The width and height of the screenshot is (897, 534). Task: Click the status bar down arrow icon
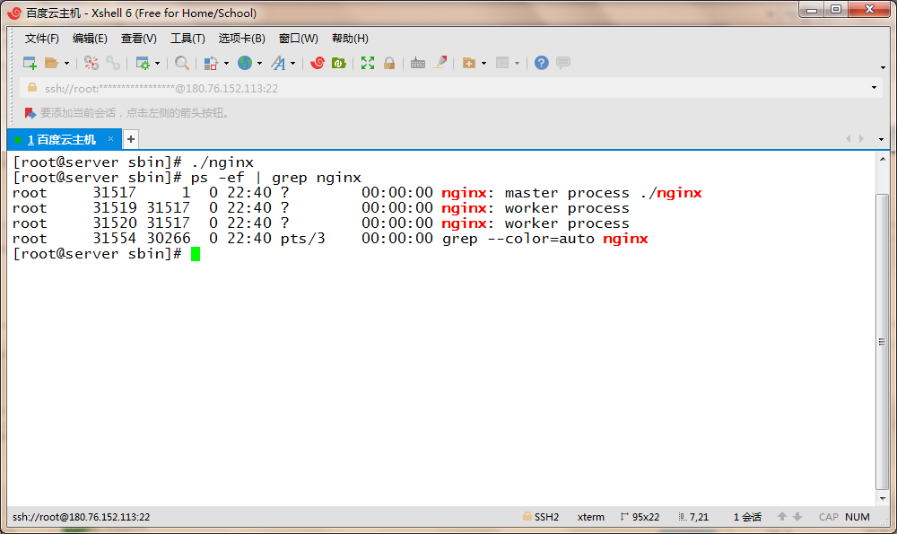[x=797, y=516]
